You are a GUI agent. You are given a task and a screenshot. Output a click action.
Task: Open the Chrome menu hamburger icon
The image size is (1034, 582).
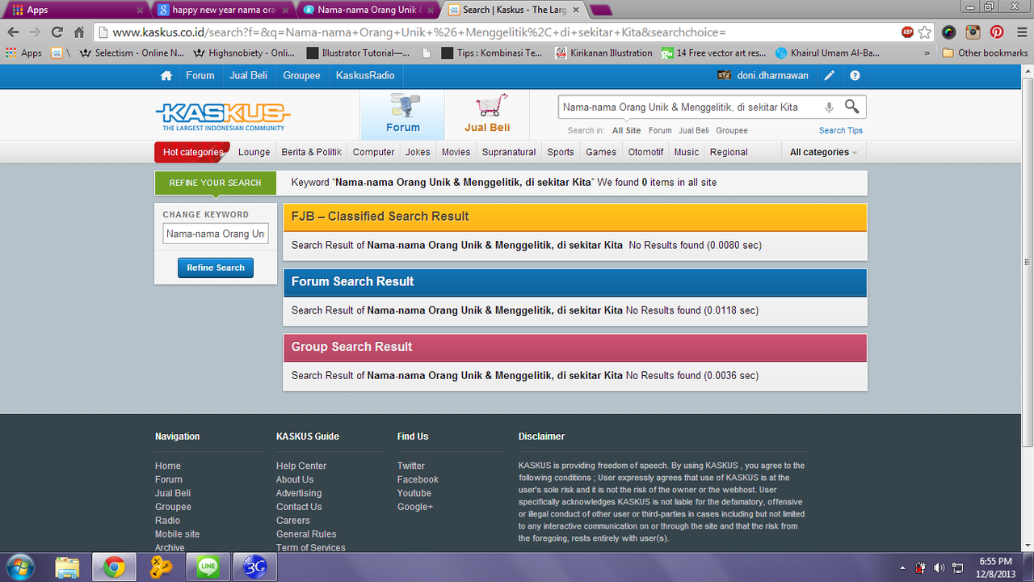(1020, 32)
